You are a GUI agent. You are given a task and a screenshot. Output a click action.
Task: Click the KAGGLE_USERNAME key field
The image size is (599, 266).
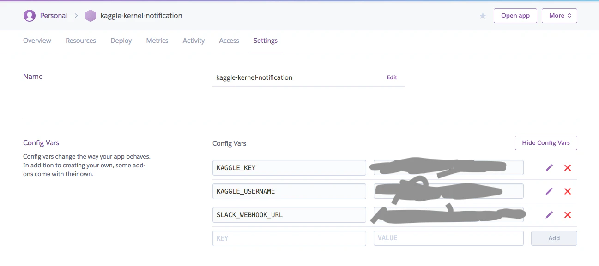289,191
